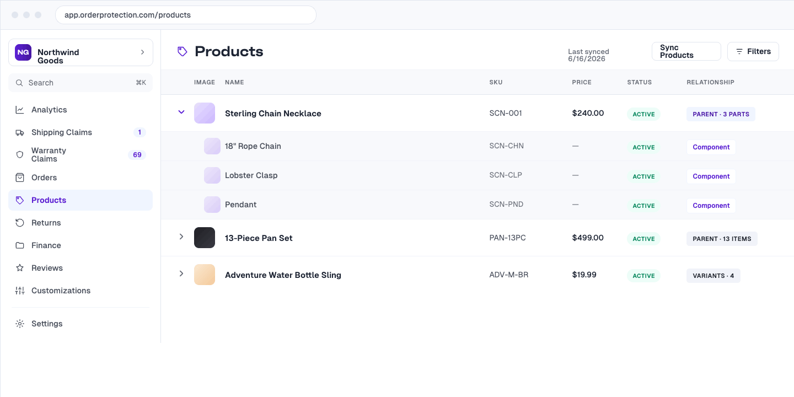Click the $240.00 price
The height and width of the screenshot is (397, 794).
(588, 113)
